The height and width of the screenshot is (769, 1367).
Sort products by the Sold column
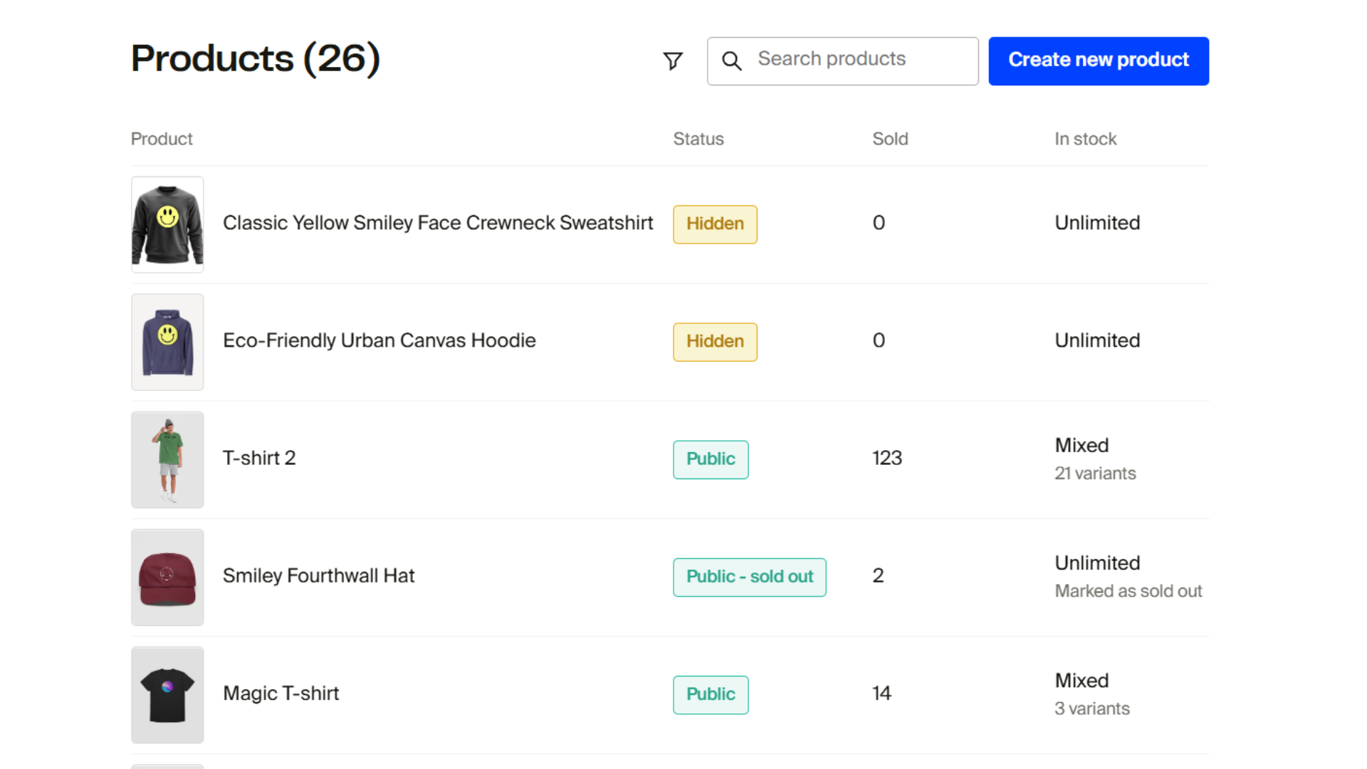[890, 139]
